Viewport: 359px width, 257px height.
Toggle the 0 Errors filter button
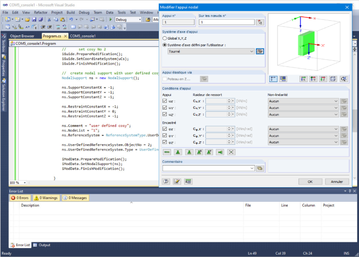[20, 198]
